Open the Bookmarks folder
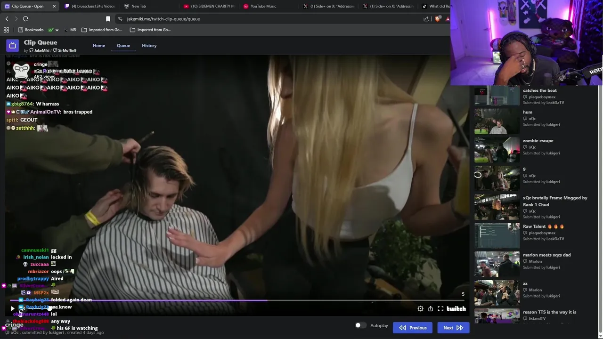The image size is (603, 339). pyautogui.click(x=31, y=30)
